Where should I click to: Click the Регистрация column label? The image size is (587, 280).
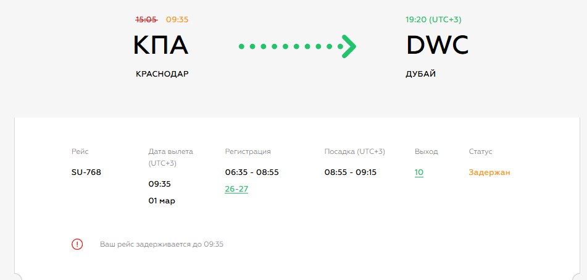click(x=248, y=151)
